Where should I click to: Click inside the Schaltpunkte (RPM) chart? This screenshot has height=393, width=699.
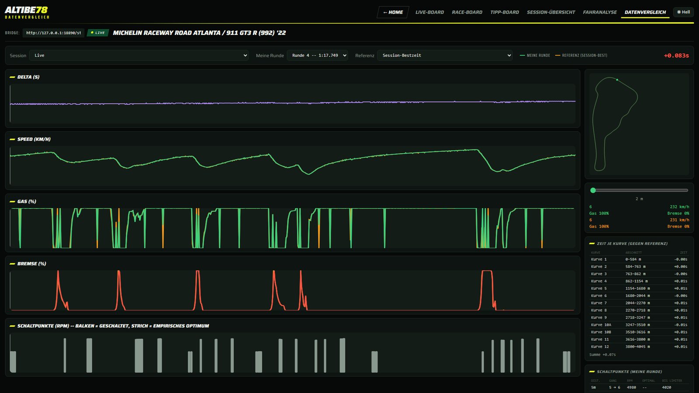point(293,353)
